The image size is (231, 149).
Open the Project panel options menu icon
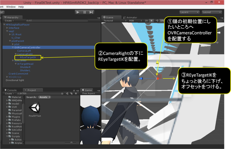click(77, 91)
